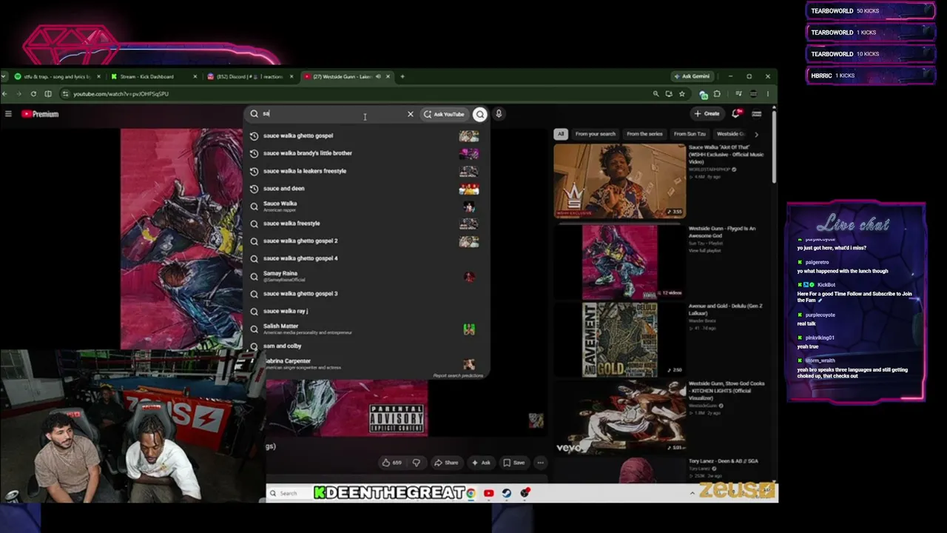Select suggestion 'sauce walka ghetto gospel 2'
The width and height of the screenshot is (947, 533).
pyautogui.click(x=366, y=241)
